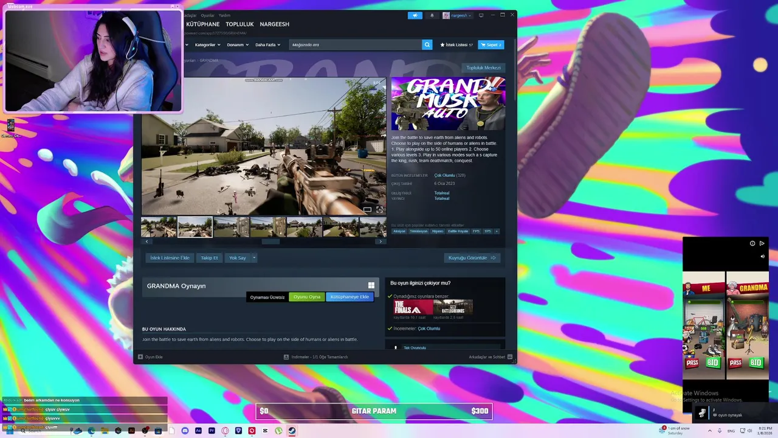This screenshot has height=438, width=778.
Task: Click İstek Listesine Ekle button
Action: pos(170,258)
